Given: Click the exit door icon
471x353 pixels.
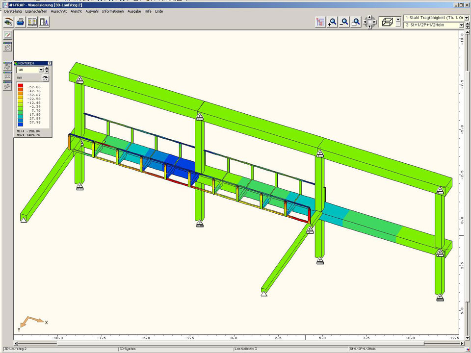Looking at the screenshot, I should tap(44, 22).
